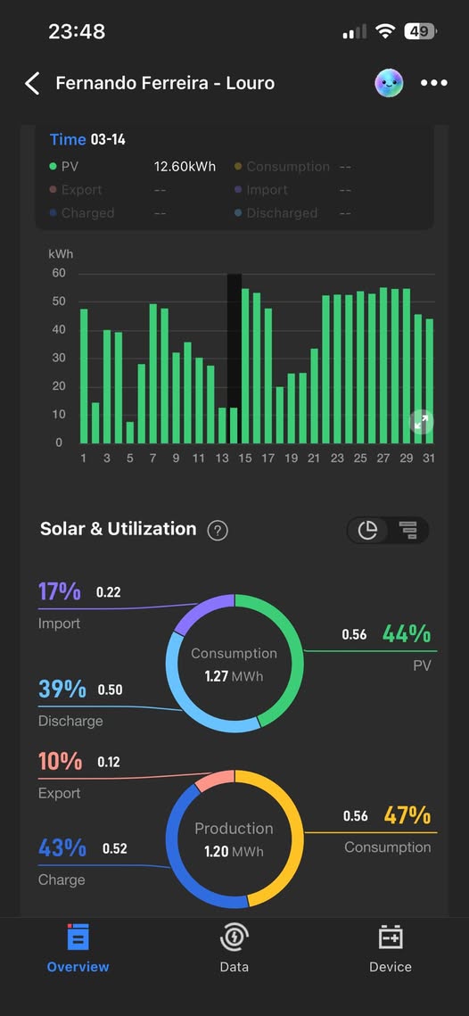Tap the 17% Import label
The width and height of the screenshot is (469, 1016).
[x=60, y=591]
